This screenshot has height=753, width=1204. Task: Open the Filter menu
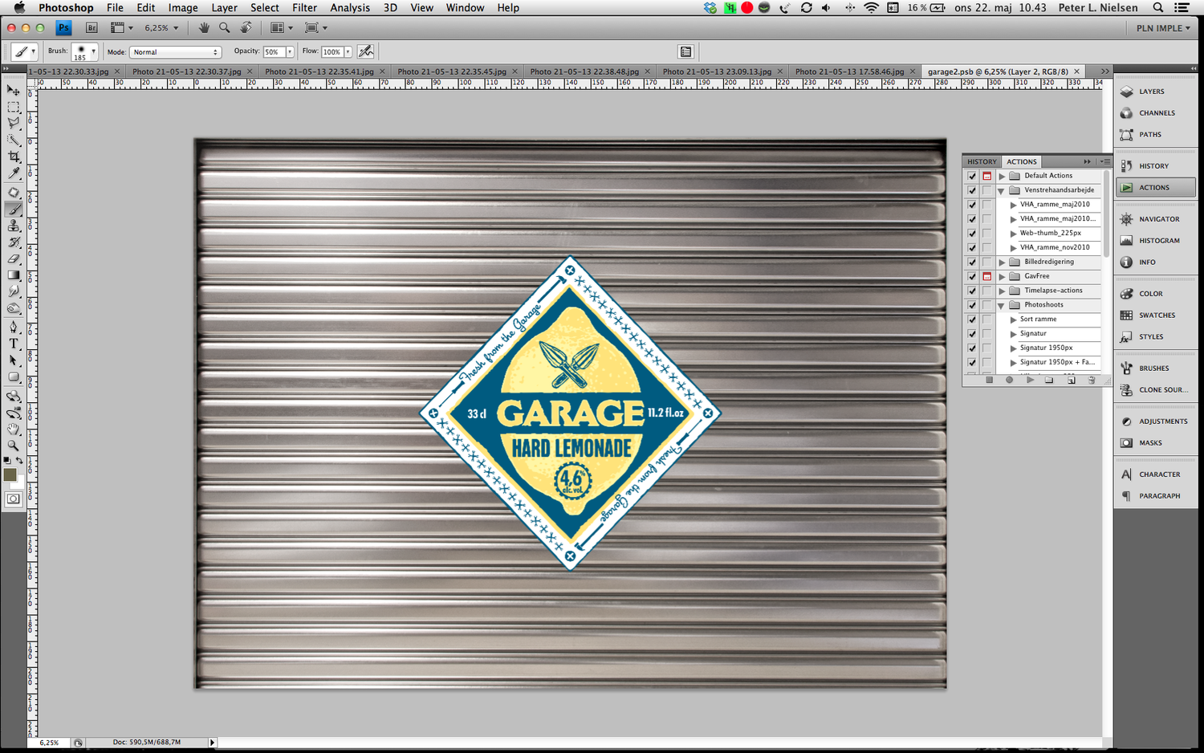pyautogui.click(x=304, y=8)
